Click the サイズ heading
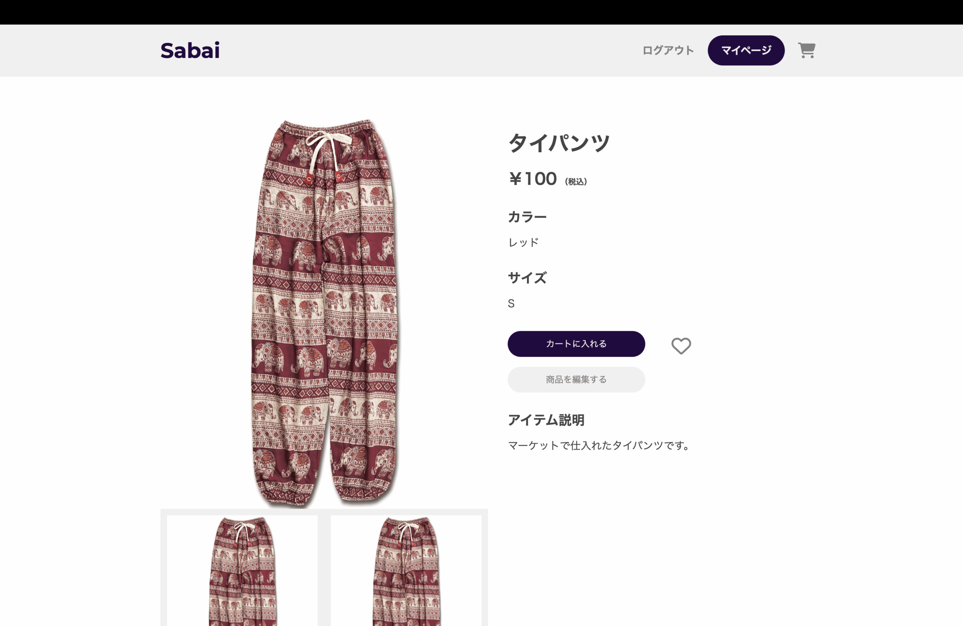This screenshot has width=963, height=626. [x=527, y=278]
